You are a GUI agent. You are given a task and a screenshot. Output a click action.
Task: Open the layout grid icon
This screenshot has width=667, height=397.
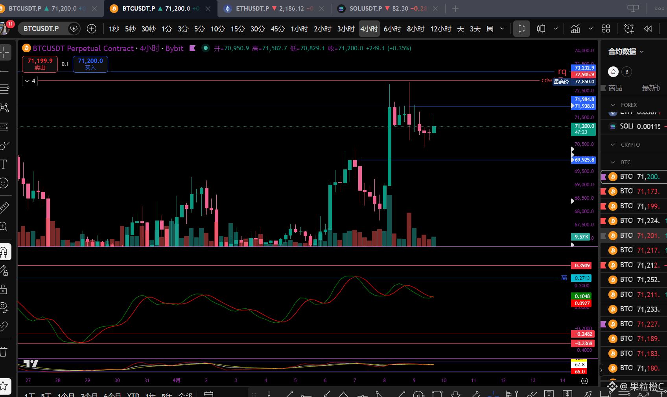(606, 29)
